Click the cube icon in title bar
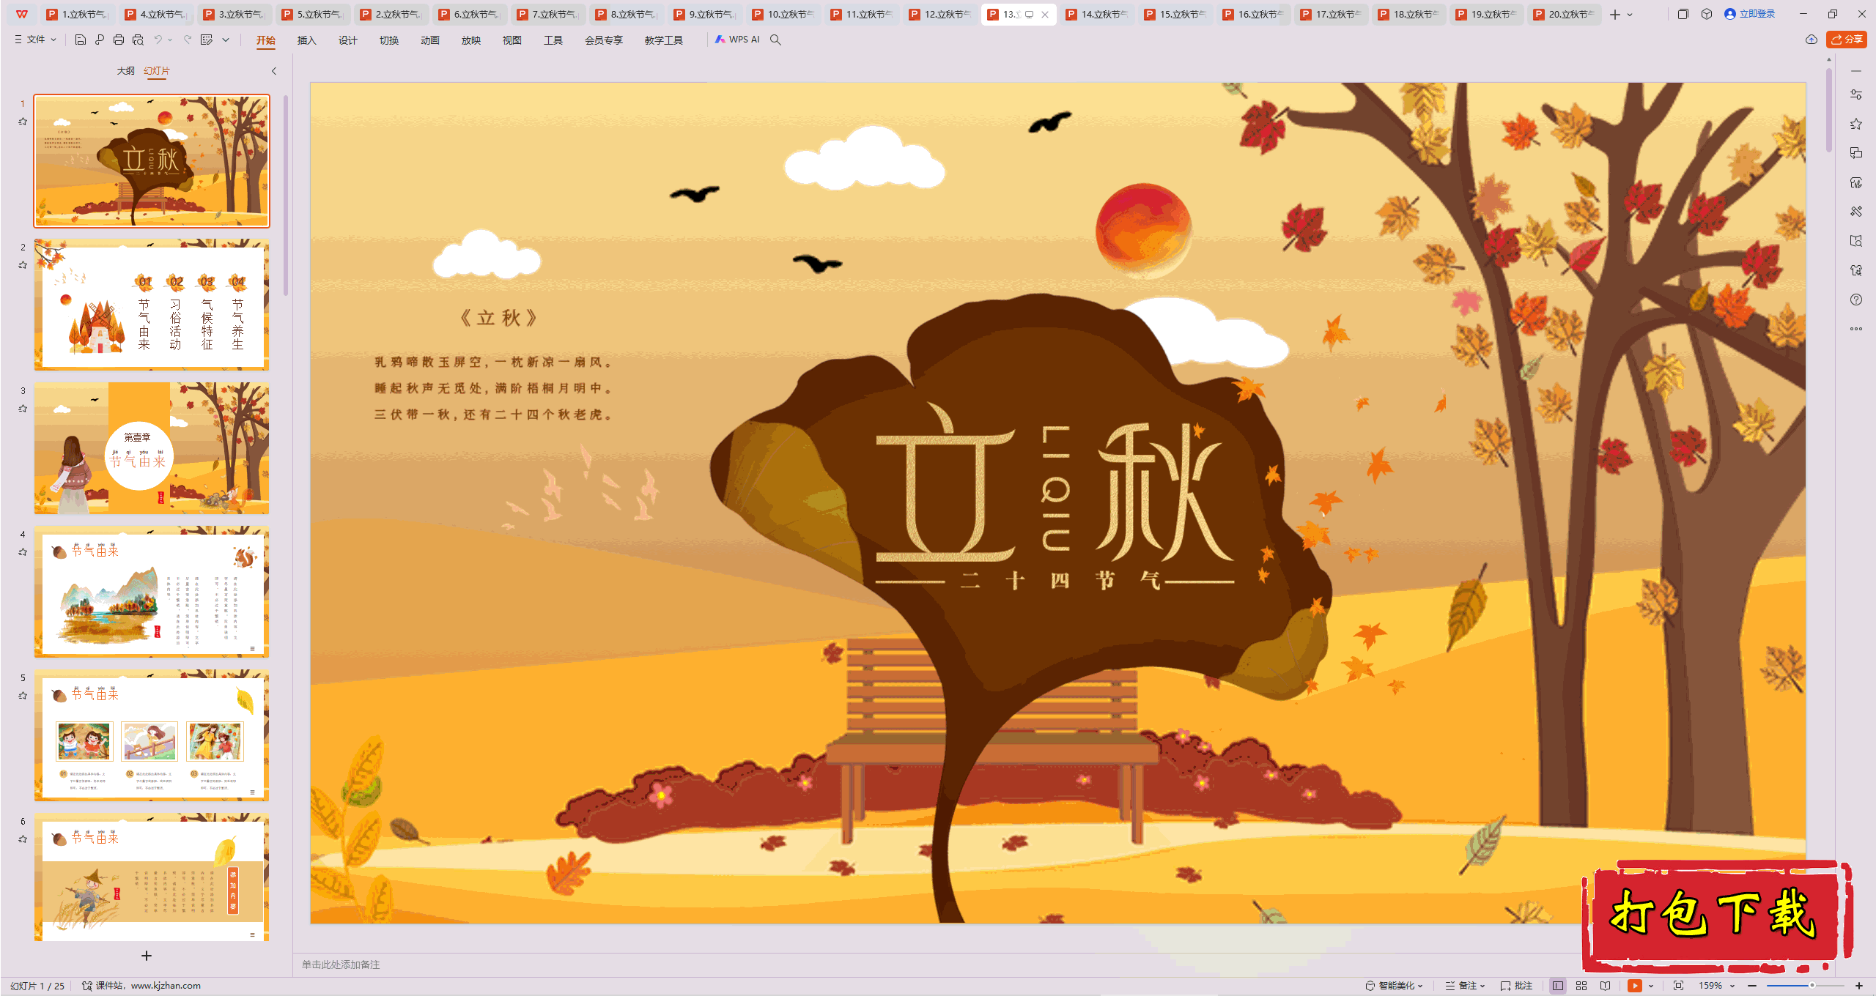1876x996 pixels. coord(1707,14)
